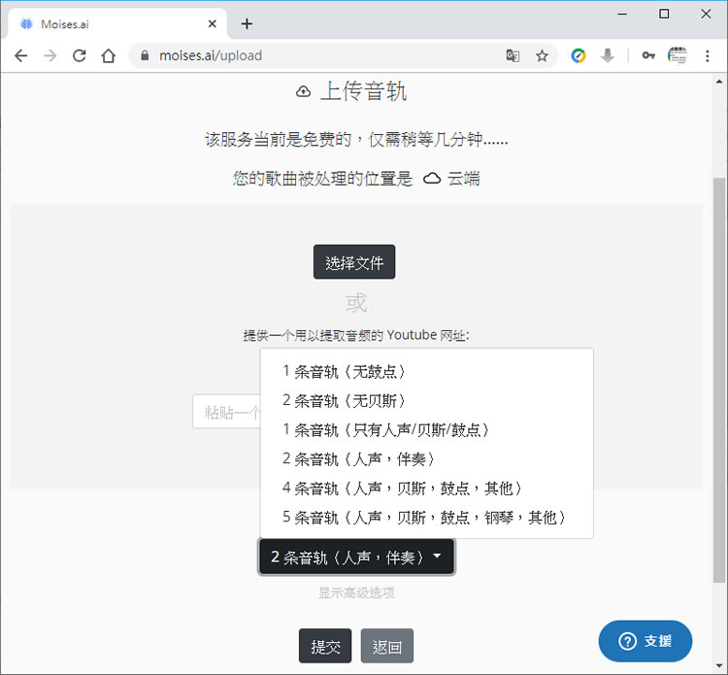Click the cloud icon next to 云端
This screenshot has height=675, width=728.
432,179
